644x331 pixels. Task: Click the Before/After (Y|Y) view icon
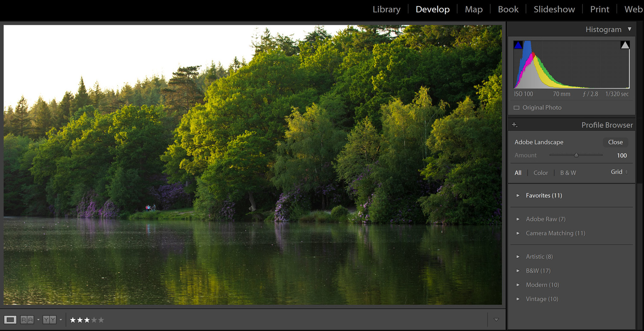(x=49, y=320)
